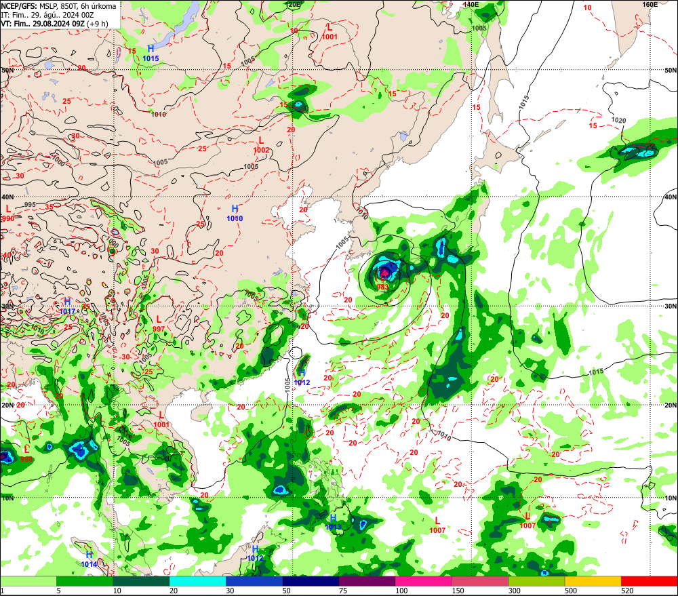Click the L 990 low at the left edge

7,214
